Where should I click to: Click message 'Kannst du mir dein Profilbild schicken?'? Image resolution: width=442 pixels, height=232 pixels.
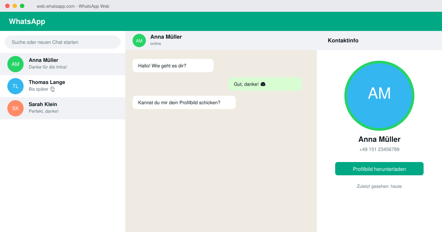[x=184, y=102]
